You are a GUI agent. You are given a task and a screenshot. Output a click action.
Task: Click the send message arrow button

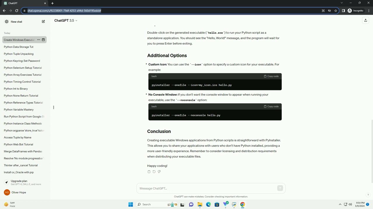280,188
